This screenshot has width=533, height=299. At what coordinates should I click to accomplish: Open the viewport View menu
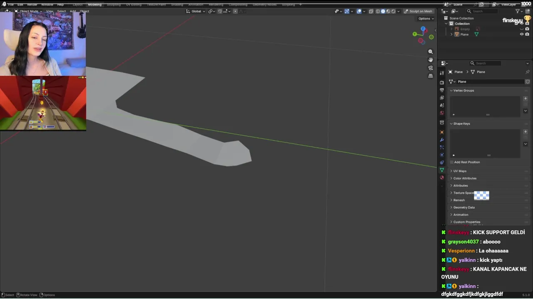click(50, 11)
